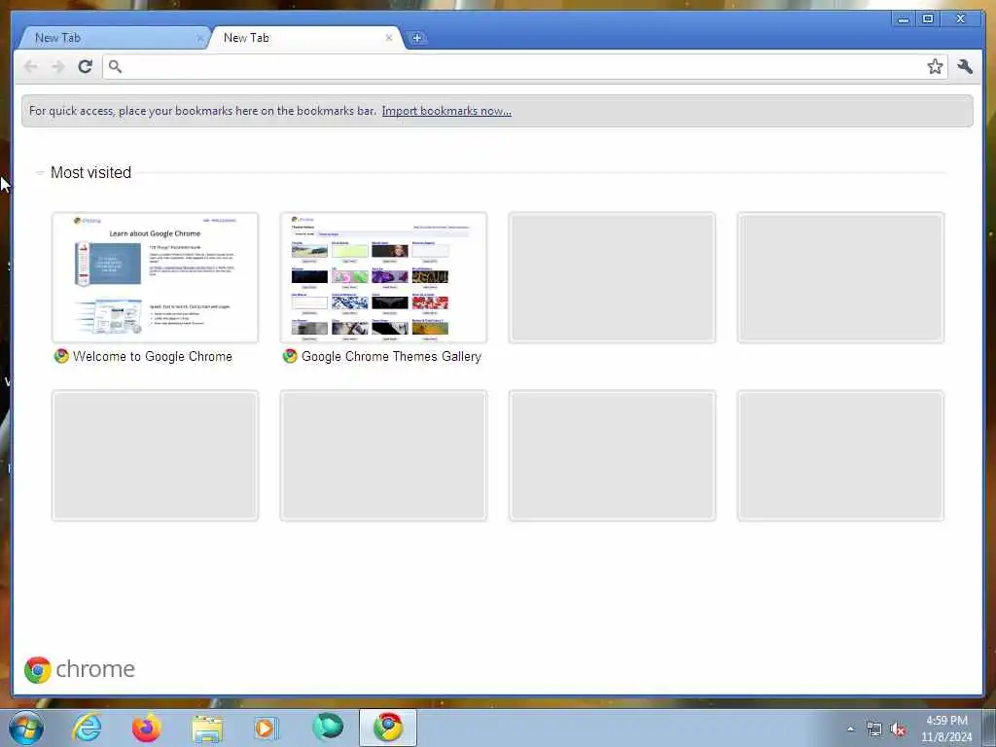Open the Windows Start menu

26,728
